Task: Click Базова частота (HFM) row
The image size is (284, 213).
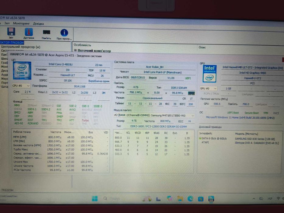Action: 61,145
